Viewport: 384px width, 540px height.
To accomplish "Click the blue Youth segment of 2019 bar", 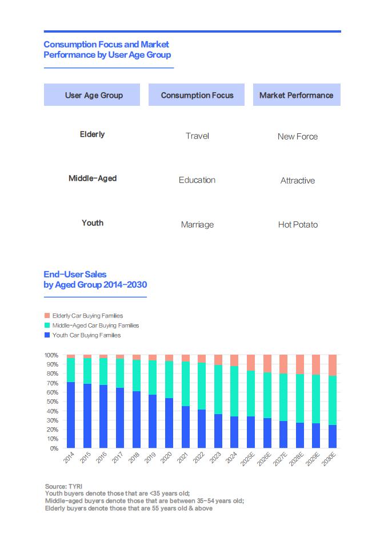I will click(153, 421).
